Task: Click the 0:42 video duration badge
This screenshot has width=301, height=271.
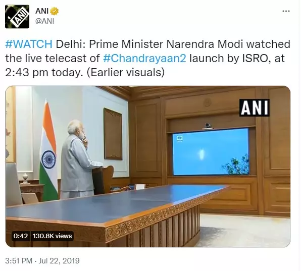Action: click(21, 236)
